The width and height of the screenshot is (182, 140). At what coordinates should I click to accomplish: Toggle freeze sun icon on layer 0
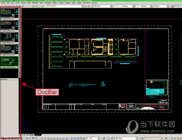pyautogui.click(x=47, y=6)
